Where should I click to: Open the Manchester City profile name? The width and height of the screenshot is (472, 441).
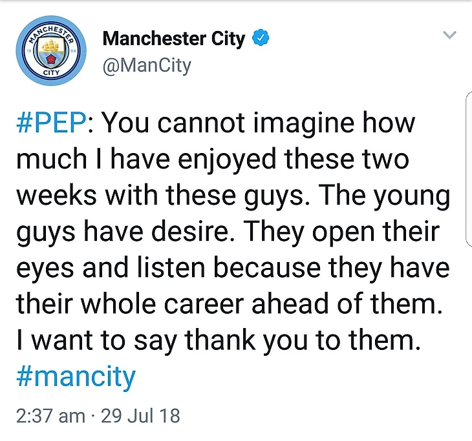point(174,39)
